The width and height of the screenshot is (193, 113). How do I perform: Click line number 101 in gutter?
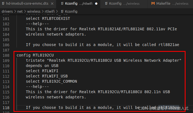(x=6, y=19)
